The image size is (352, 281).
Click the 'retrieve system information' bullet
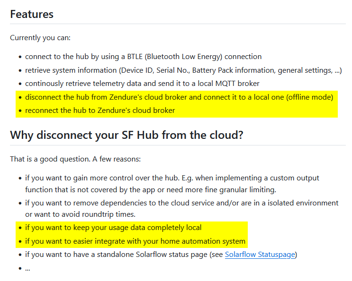[x=183, y=70]
